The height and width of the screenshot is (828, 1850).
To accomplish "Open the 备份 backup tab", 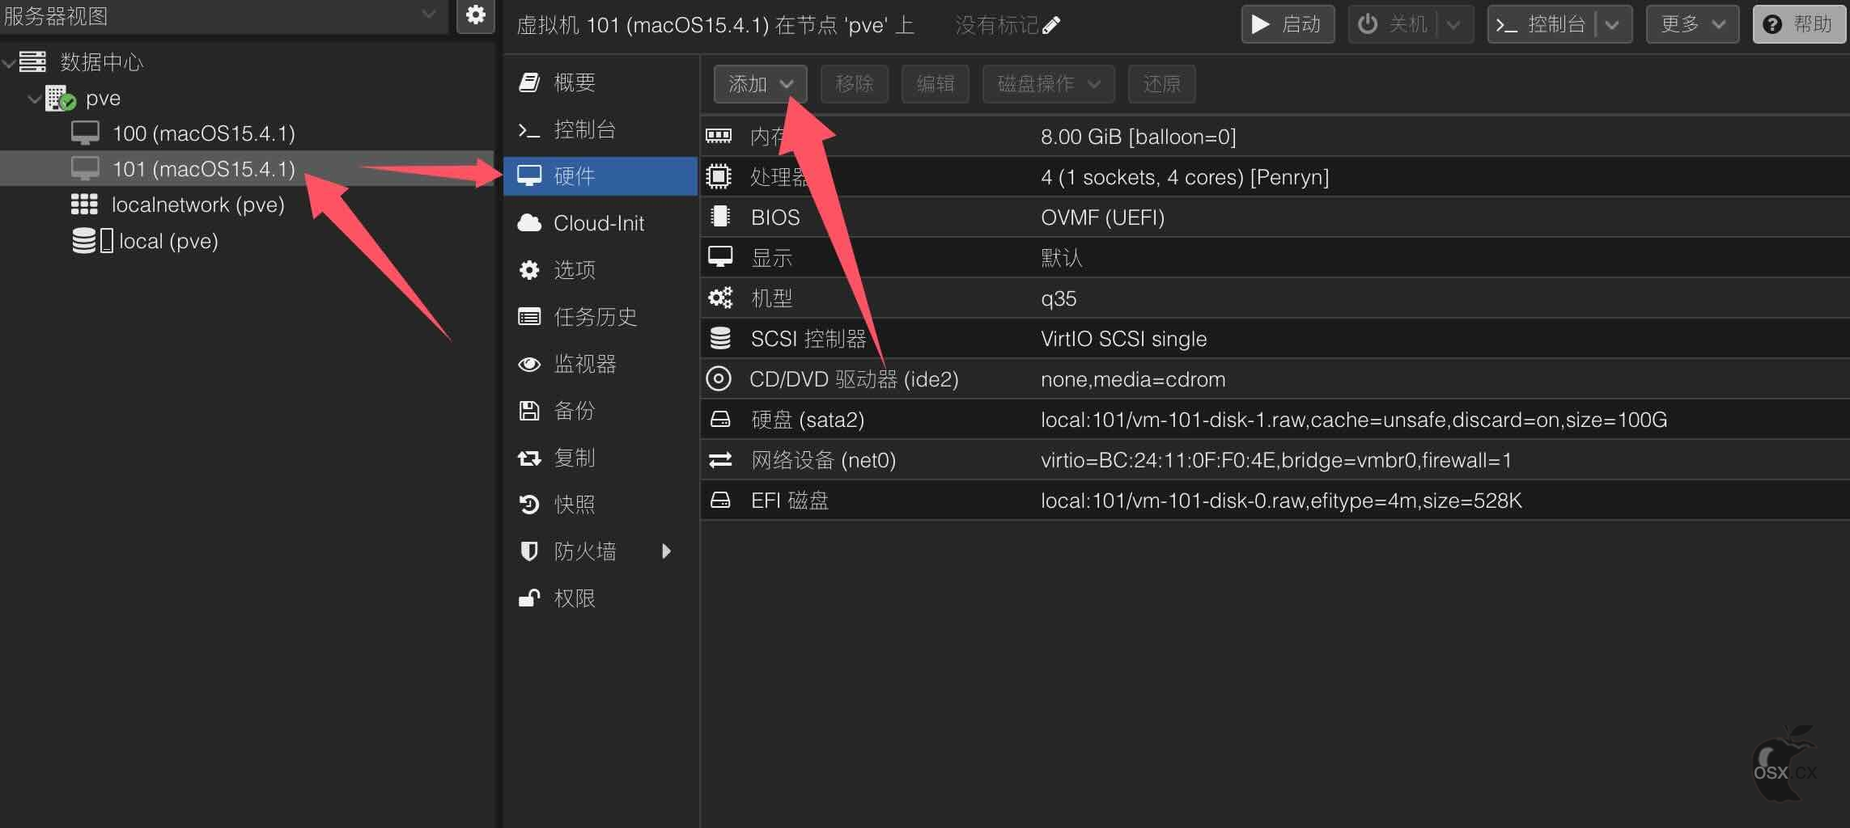I will [600, 411].
